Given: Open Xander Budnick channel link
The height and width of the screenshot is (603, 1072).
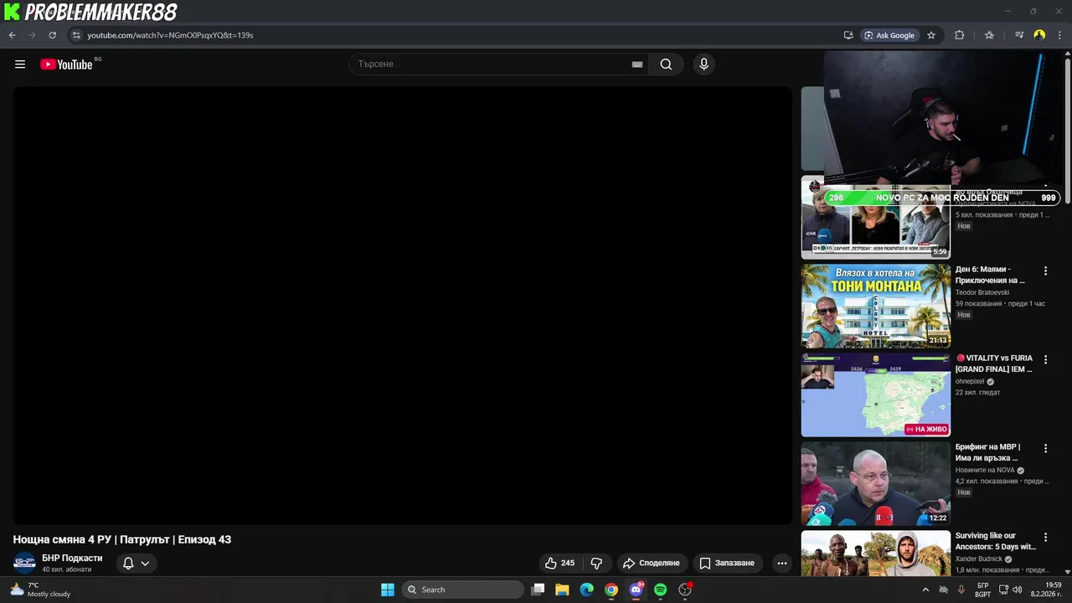Looking at the screenshot, I should point(979,559).
